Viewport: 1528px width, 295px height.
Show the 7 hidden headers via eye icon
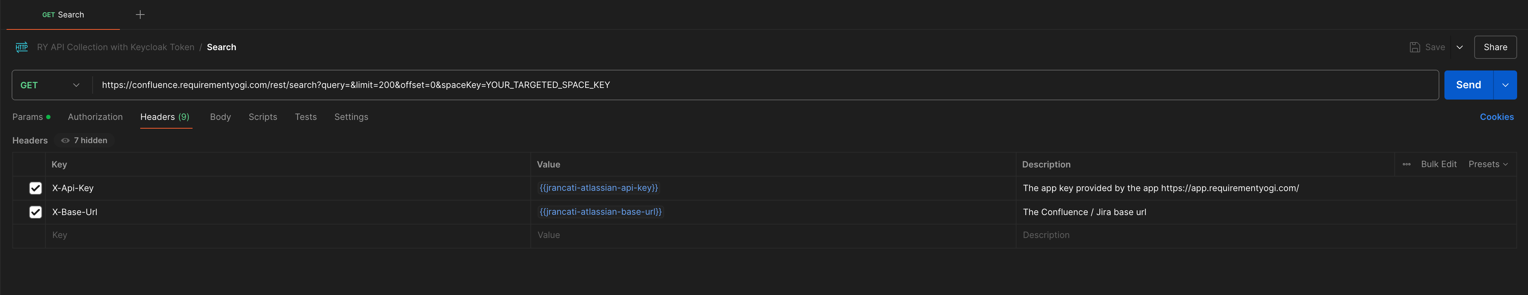point(65,140)
